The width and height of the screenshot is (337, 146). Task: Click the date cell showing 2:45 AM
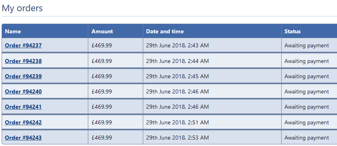point(177,76)
